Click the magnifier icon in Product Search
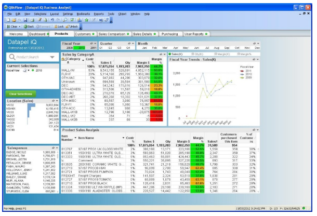 (12, 57)
